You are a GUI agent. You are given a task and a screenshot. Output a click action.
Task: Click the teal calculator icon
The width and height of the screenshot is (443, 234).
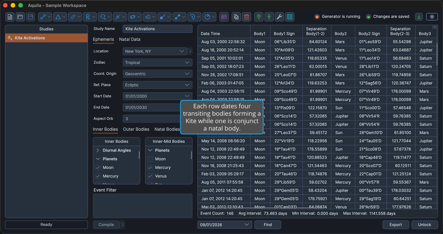tap(290, 17)
